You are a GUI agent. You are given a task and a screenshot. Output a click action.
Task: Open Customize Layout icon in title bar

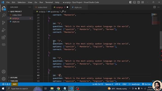(x=143, y=2)
